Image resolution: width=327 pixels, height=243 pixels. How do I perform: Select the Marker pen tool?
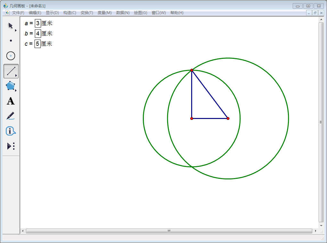[11, 116]
